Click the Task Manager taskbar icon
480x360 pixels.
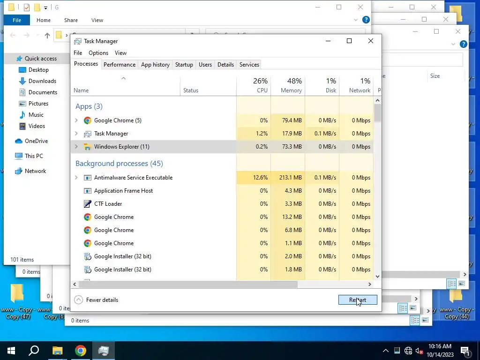(104, 351)
